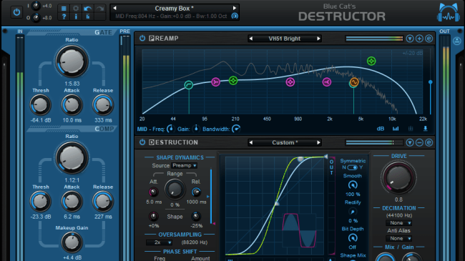Click the Rectify knob at 0 %

pyautogui.click(x=352, y=212)
